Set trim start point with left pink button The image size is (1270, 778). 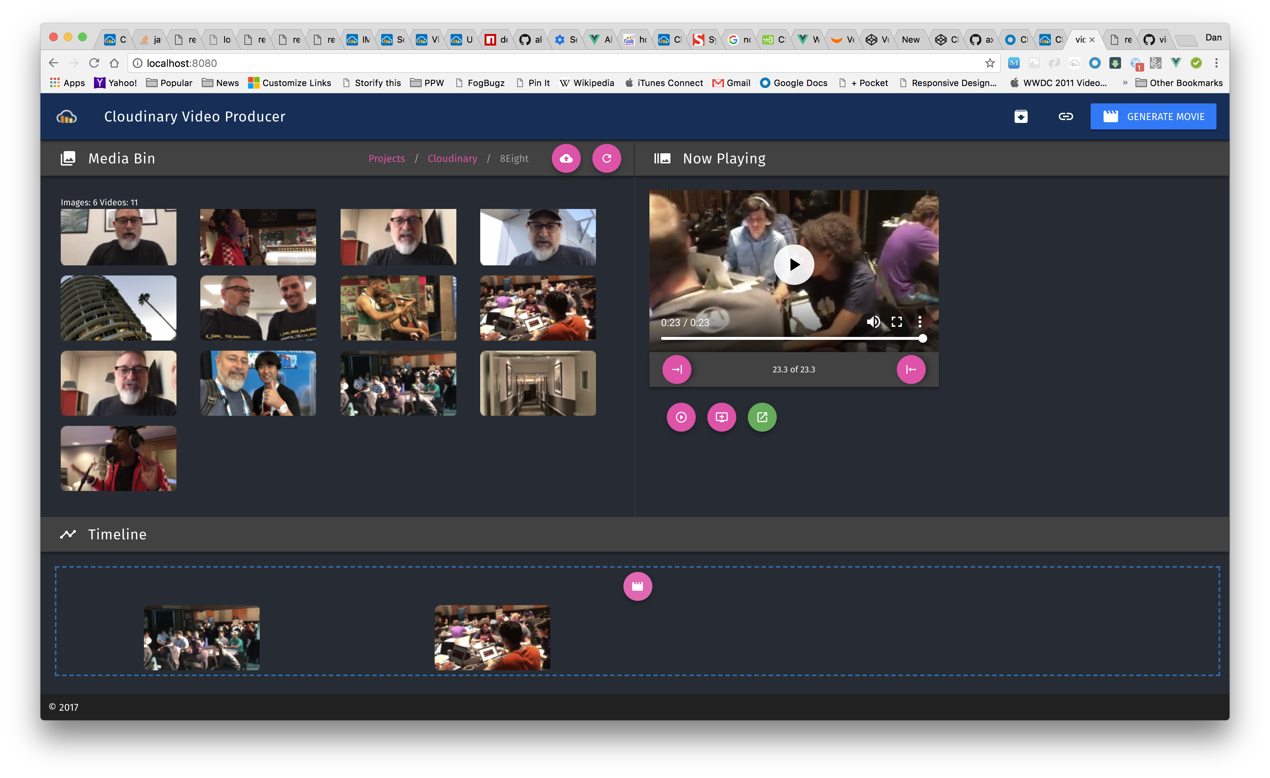click(x=676, y=369)
